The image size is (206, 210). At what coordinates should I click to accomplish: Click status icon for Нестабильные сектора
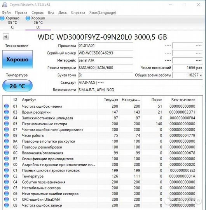pyautogui.click(x=7, y=188)
